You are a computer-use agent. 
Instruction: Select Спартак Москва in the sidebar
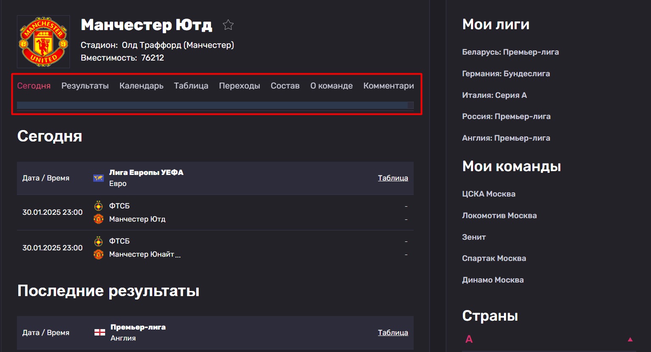pos(494,258)
